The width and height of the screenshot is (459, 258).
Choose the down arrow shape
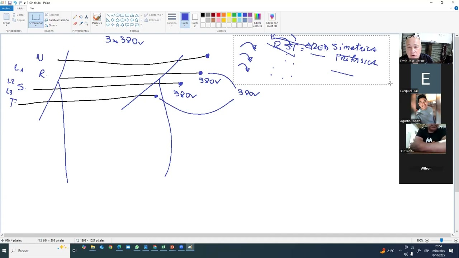108,25
